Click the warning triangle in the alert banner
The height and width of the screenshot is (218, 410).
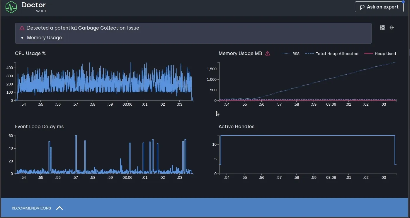pos(22,28)
